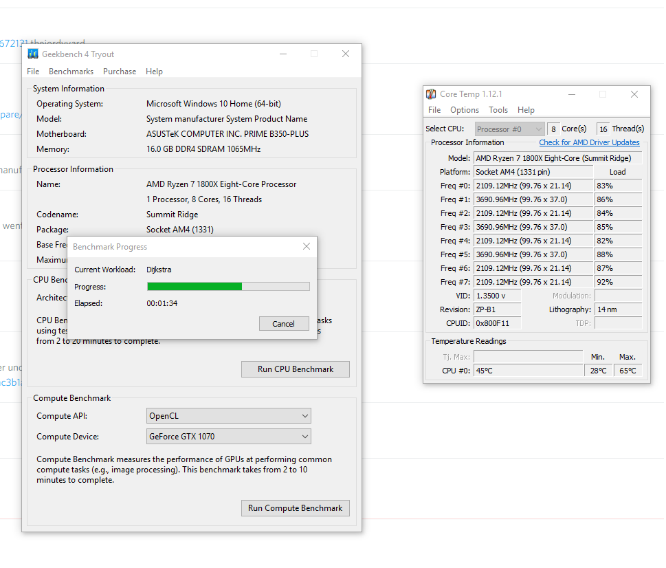Click Freq #1 value 3690.96MHz

533,199
